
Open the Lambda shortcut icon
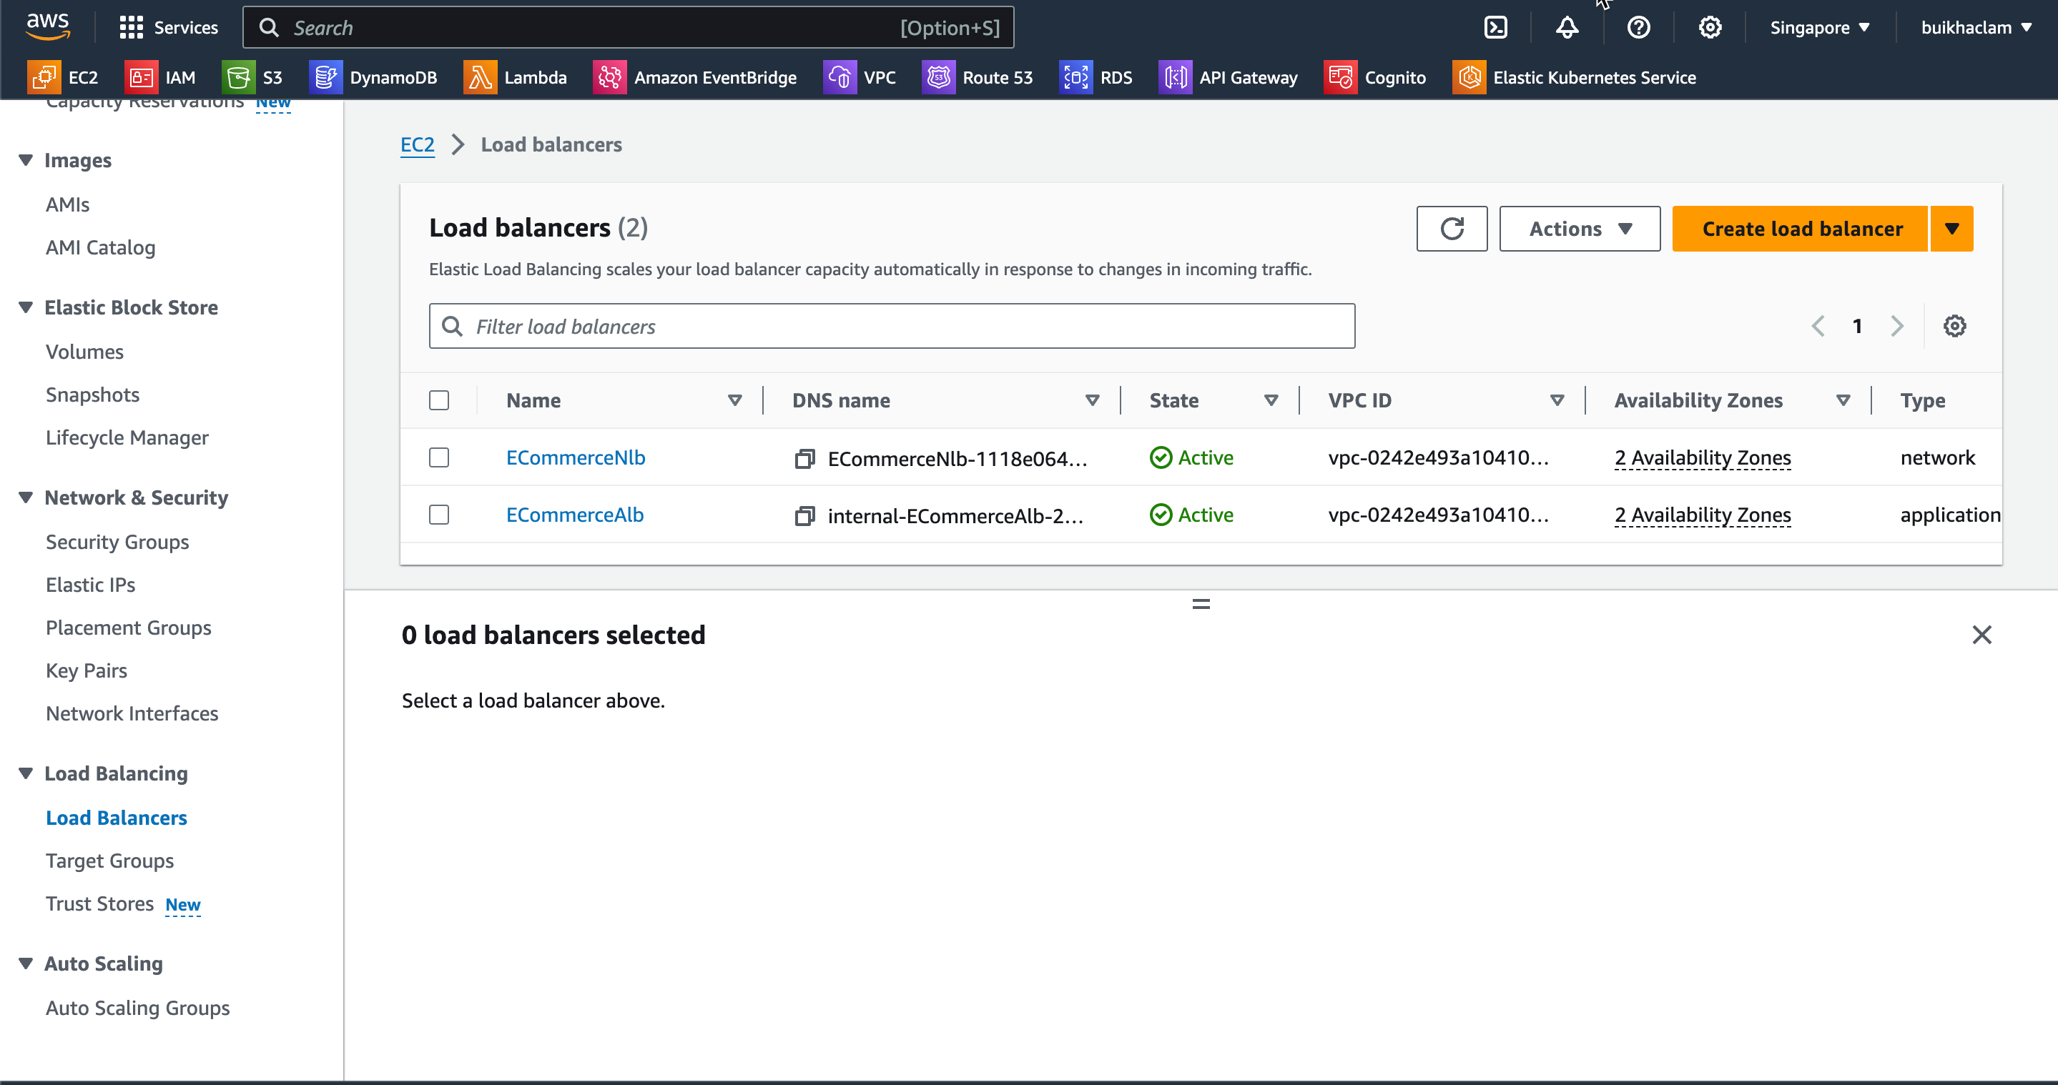click(480, 77)
